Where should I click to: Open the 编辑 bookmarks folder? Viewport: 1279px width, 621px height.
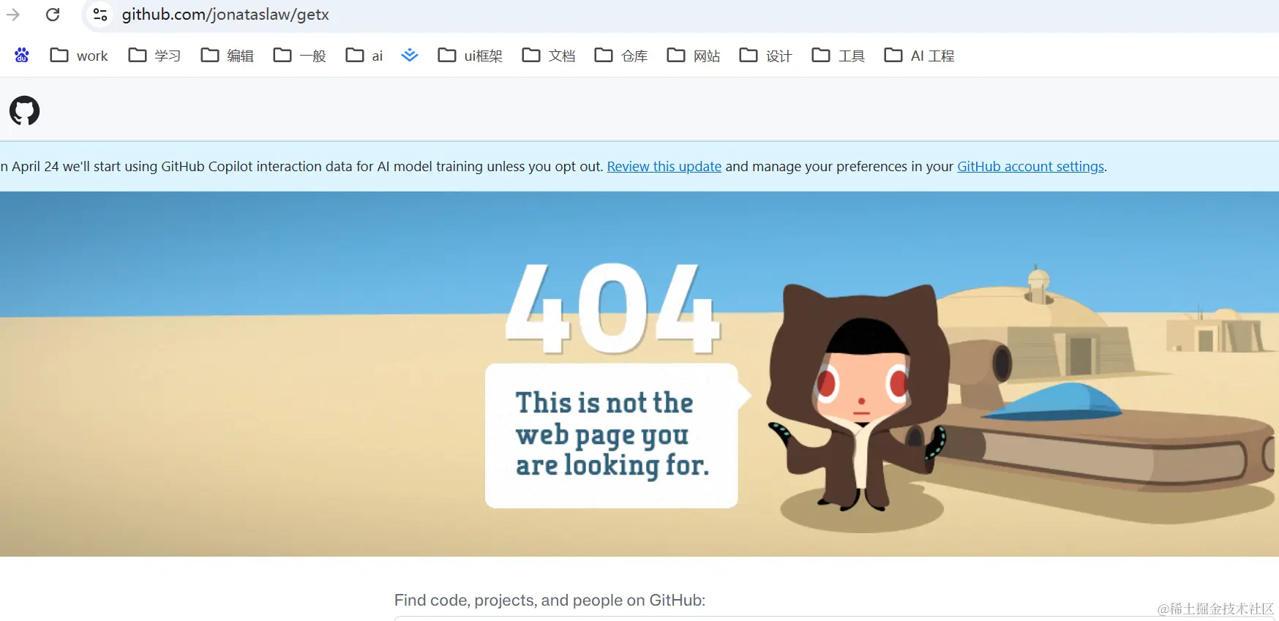227,56
